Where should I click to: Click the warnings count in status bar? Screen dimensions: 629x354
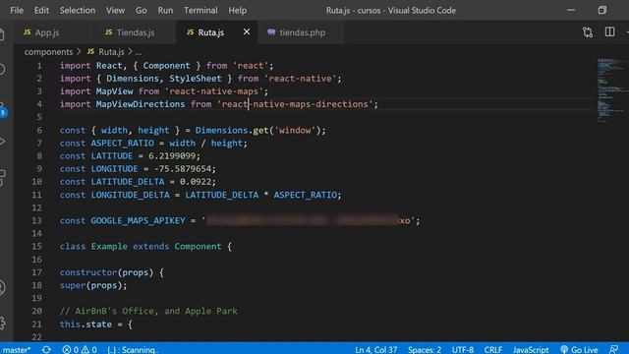(89, 350)
